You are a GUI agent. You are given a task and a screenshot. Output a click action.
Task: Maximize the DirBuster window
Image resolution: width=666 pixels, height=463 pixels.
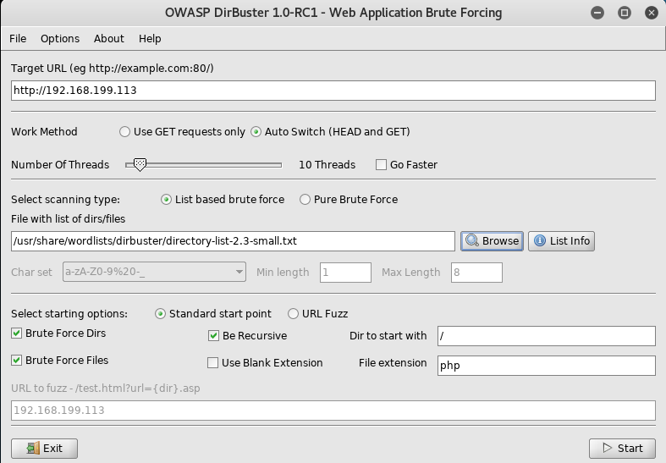coord(625,13)
